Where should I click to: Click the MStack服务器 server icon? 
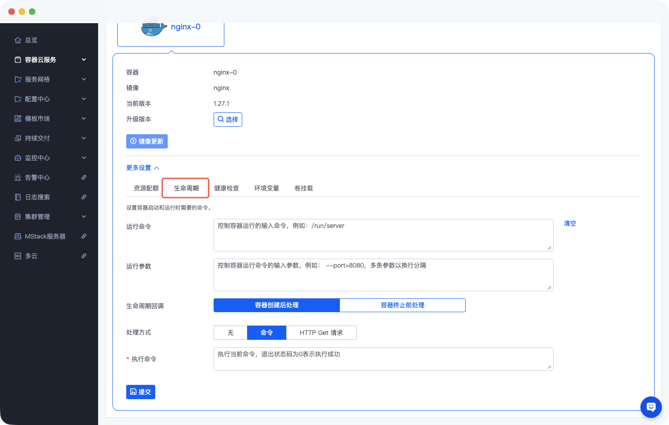[x=18, y=236]
